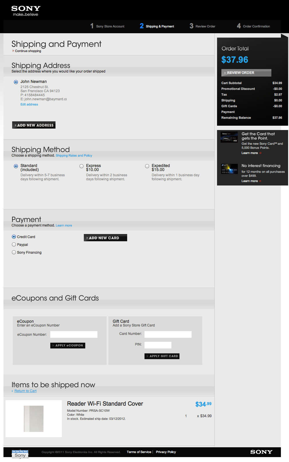Choose Express $10.00 shipping method
Image resolution: width=289 pixels, height=462 pixels.
click(81, 166)
